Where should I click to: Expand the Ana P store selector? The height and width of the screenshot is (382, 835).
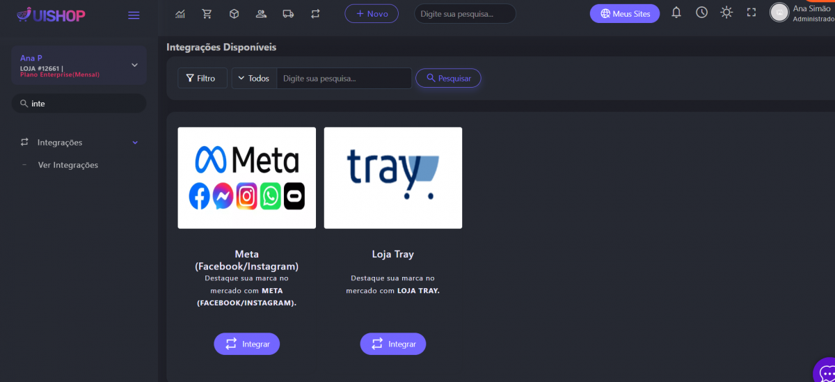pos(134,65)
